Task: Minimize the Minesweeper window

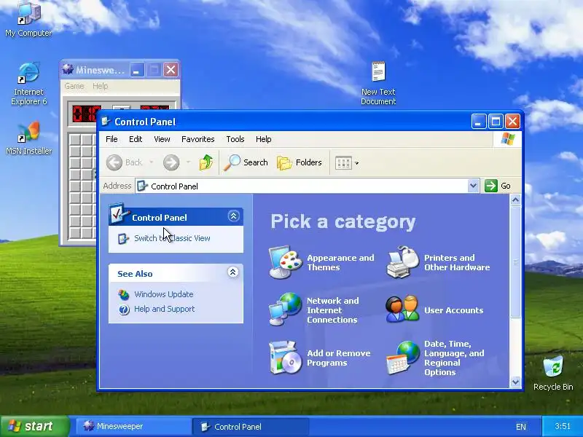Action: tap(136, 69)
